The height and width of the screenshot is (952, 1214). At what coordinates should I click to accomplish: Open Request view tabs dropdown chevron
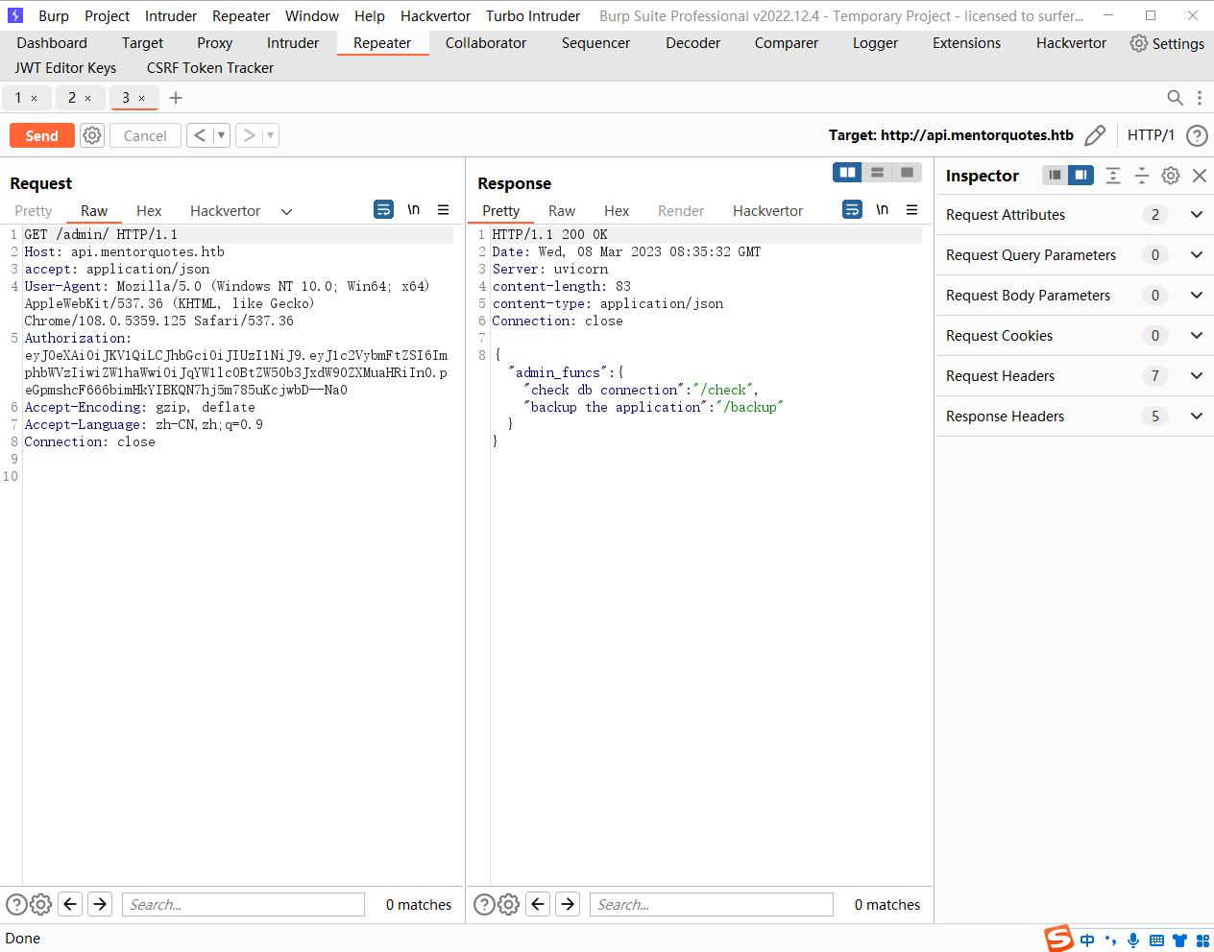(286, 211)
